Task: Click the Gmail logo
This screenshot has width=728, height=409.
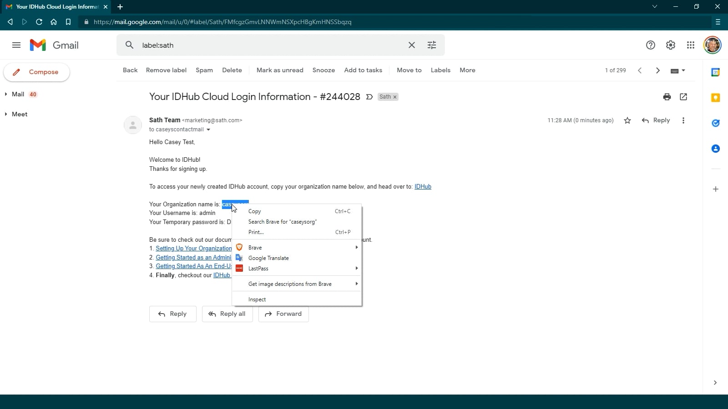Action: click(x=54, y=45)
